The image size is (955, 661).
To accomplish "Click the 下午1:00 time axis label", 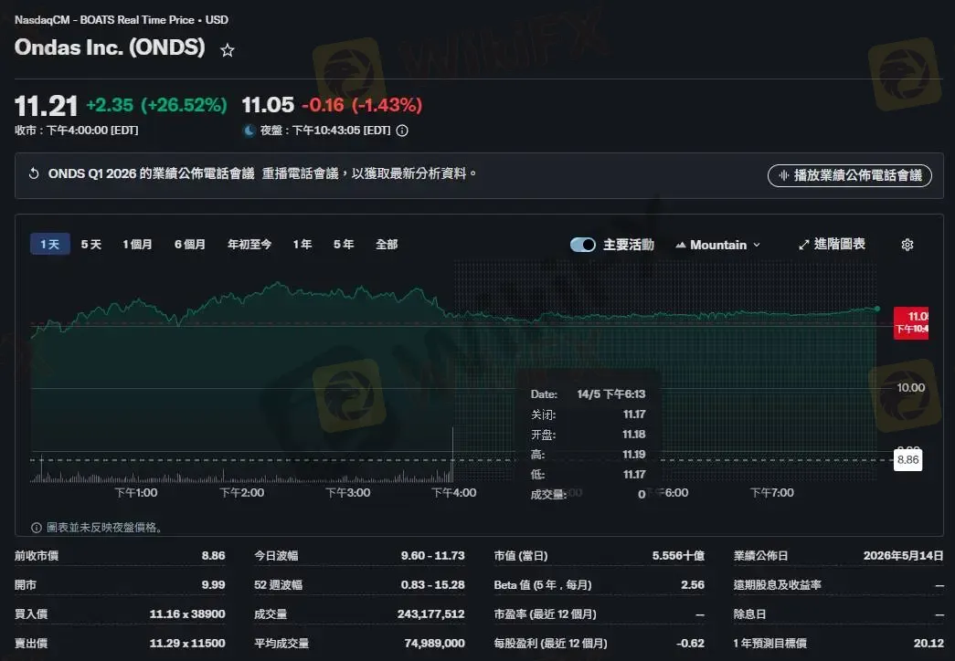I will click(x=136, y=492).
